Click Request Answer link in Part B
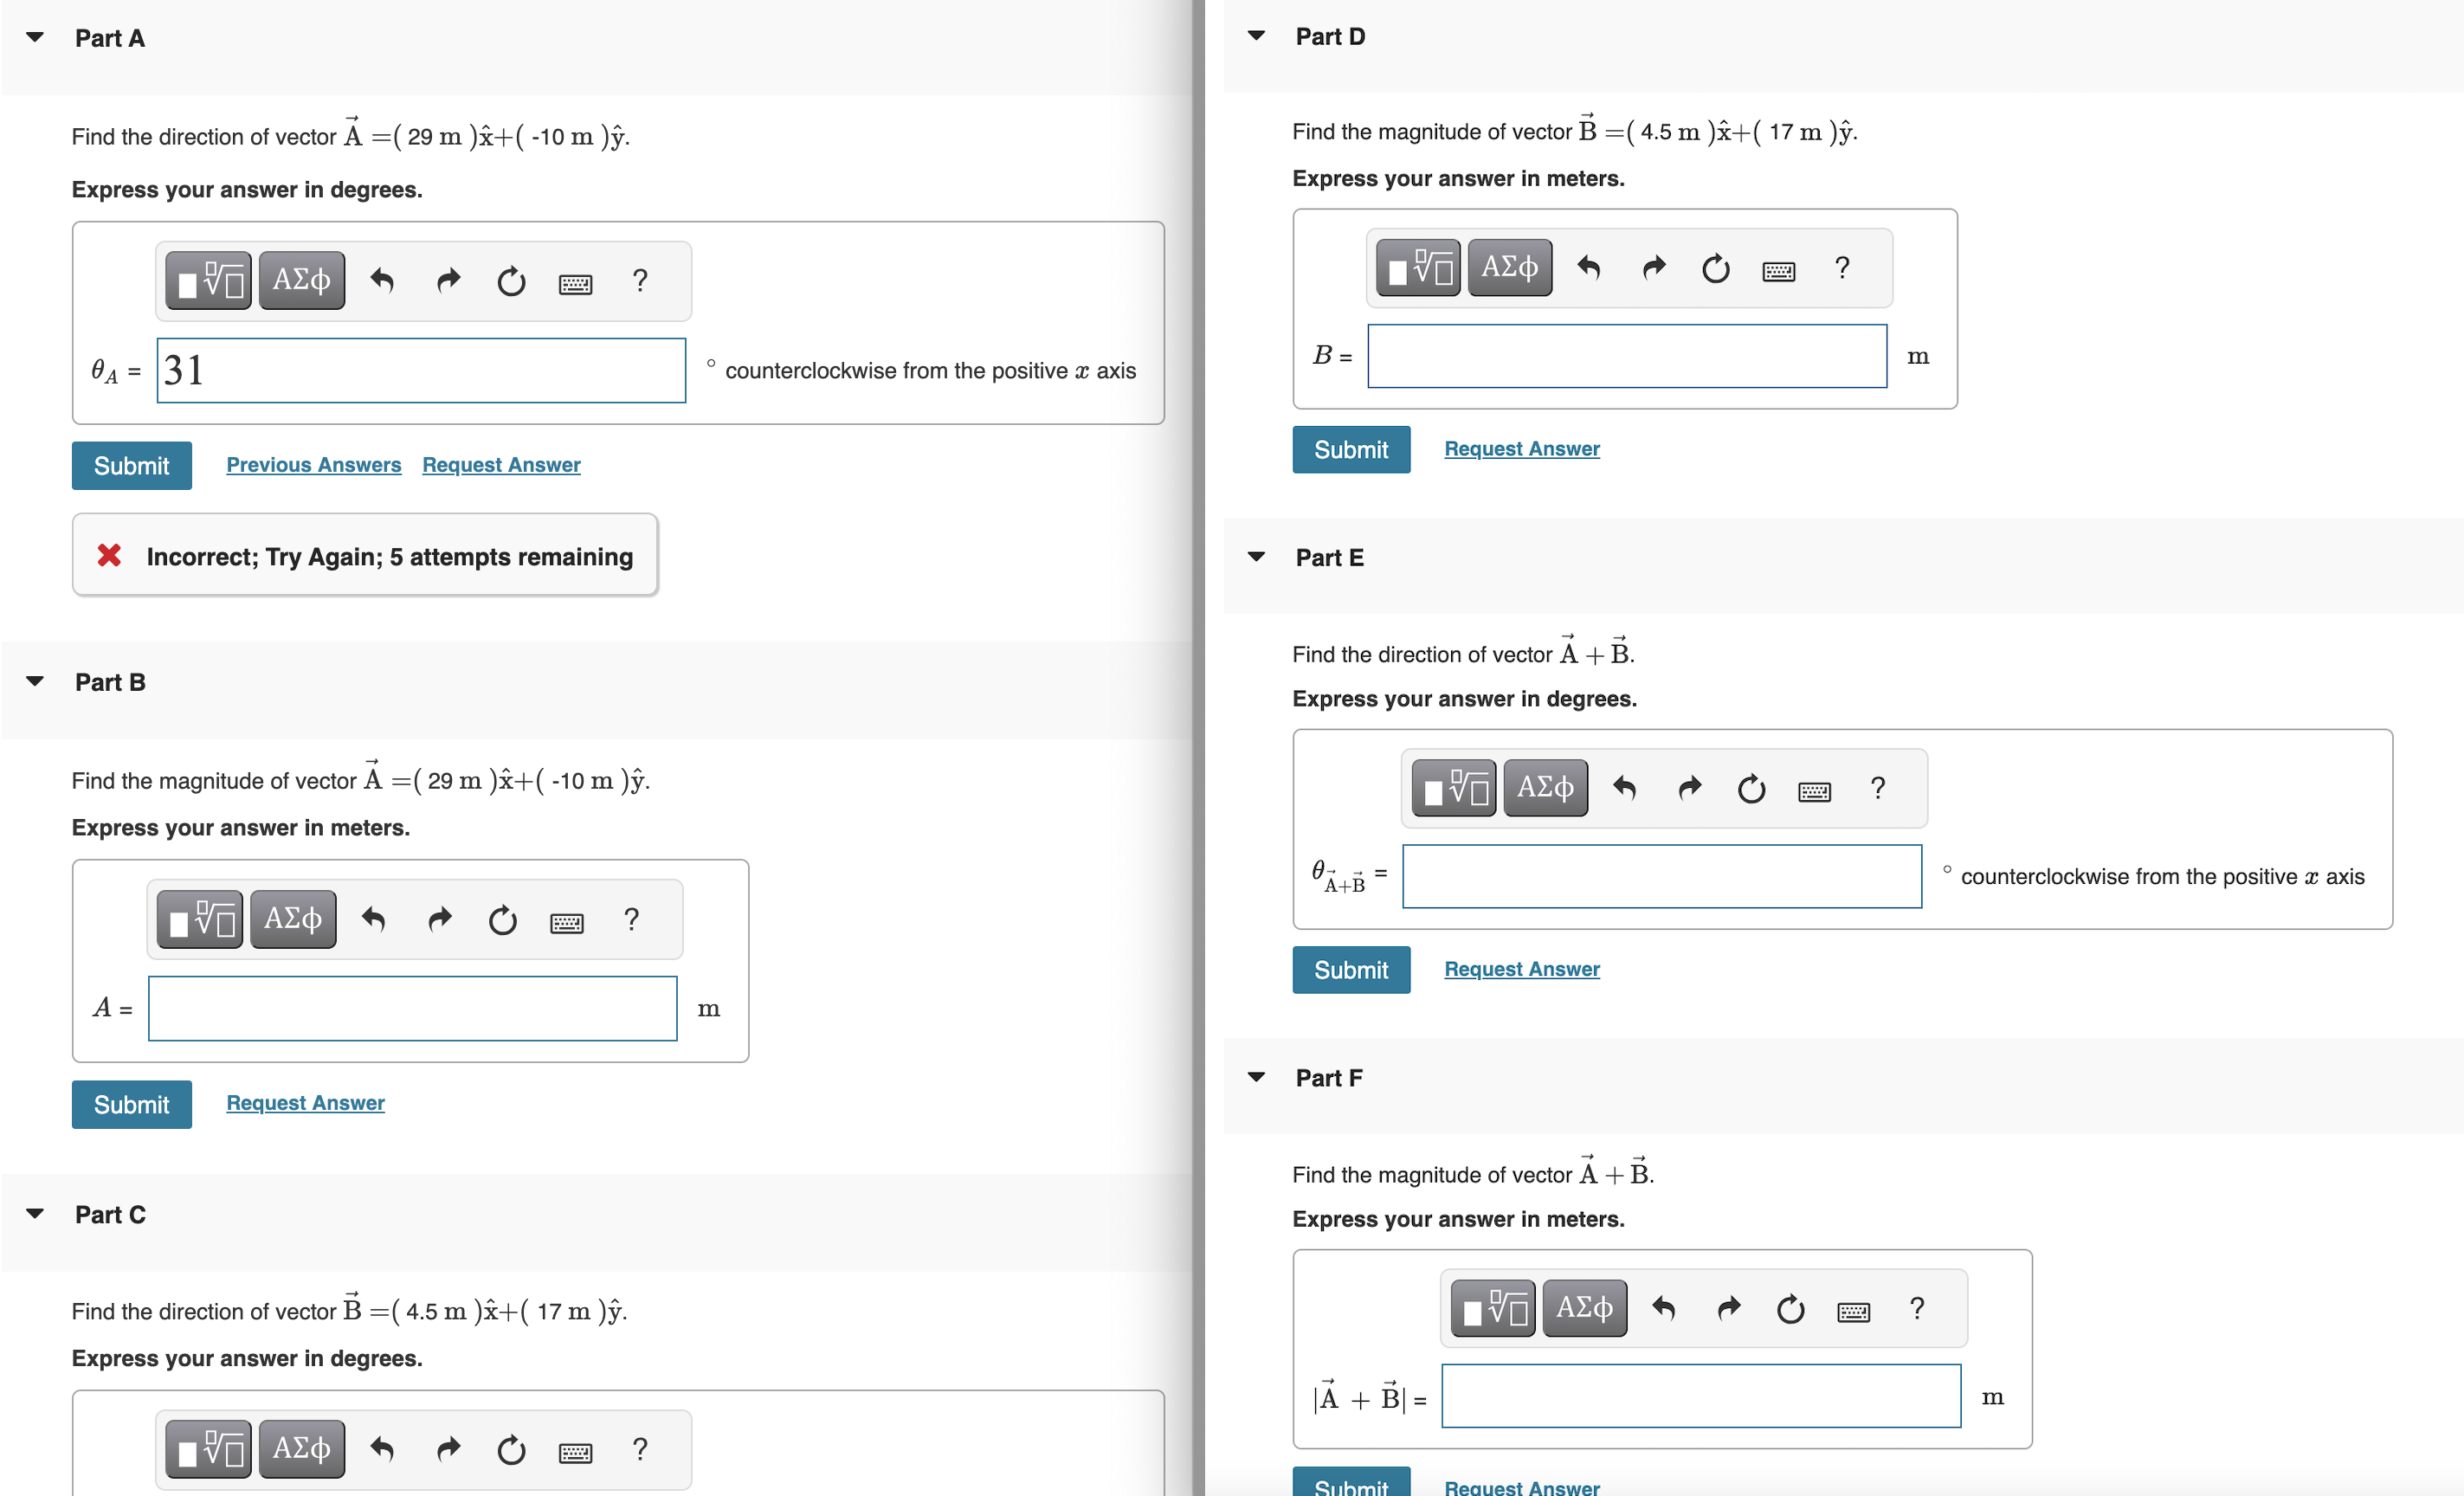 click(x=305, y=1103)
